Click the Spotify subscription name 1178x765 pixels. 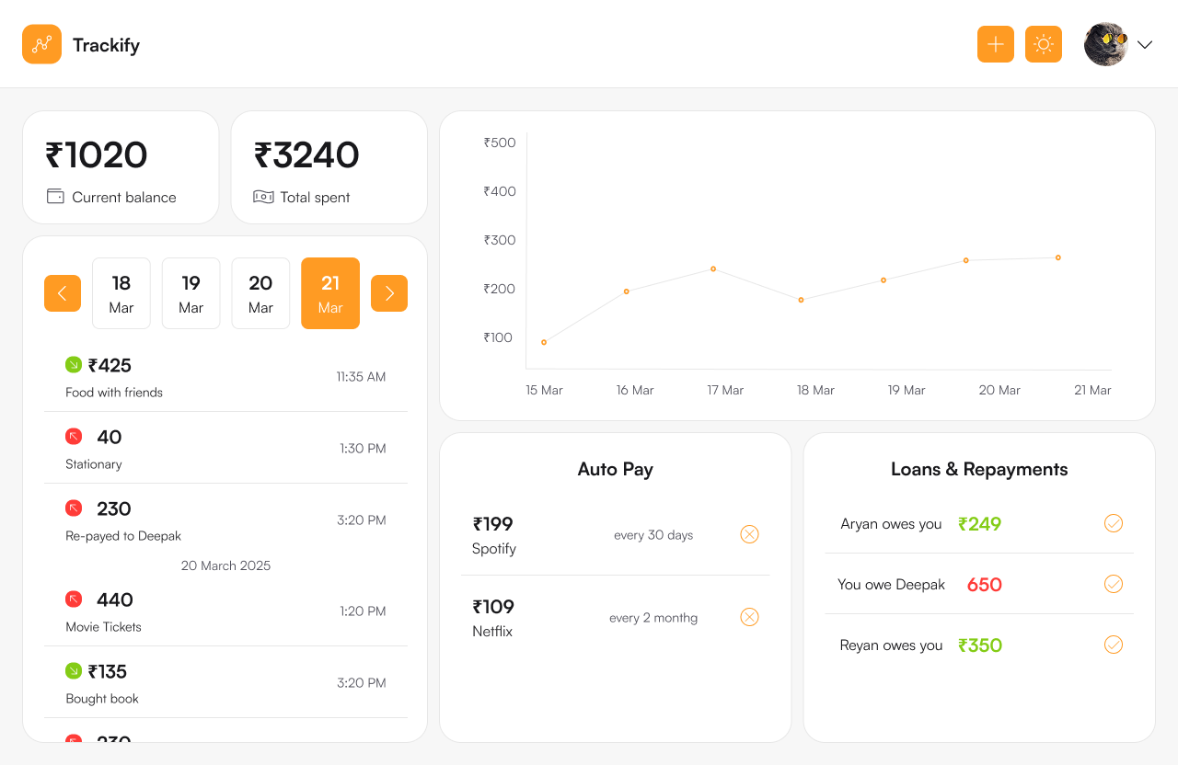494,549
